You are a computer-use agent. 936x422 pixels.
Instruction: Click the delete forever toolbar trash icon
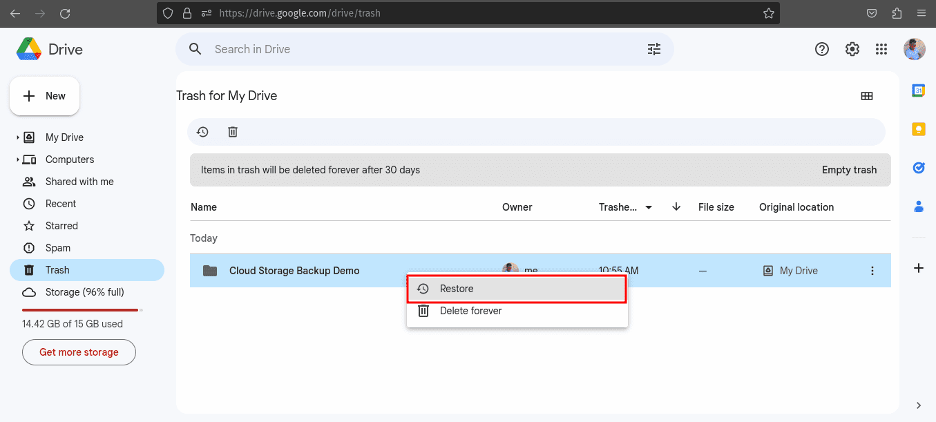[x=233, y=131]
